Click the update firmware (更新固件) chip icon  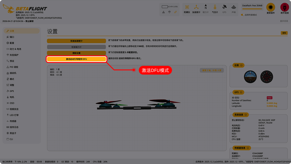coord(271,7)
